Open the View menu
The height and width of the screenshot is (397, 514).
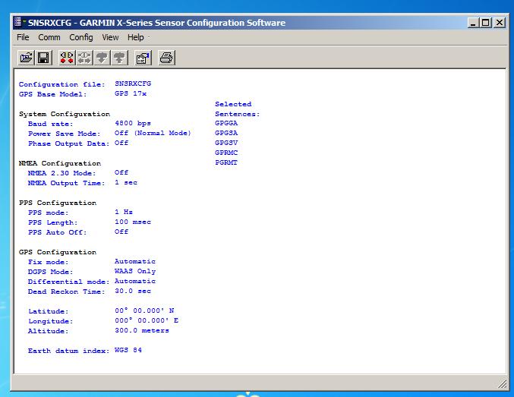(x=110, y=37)
